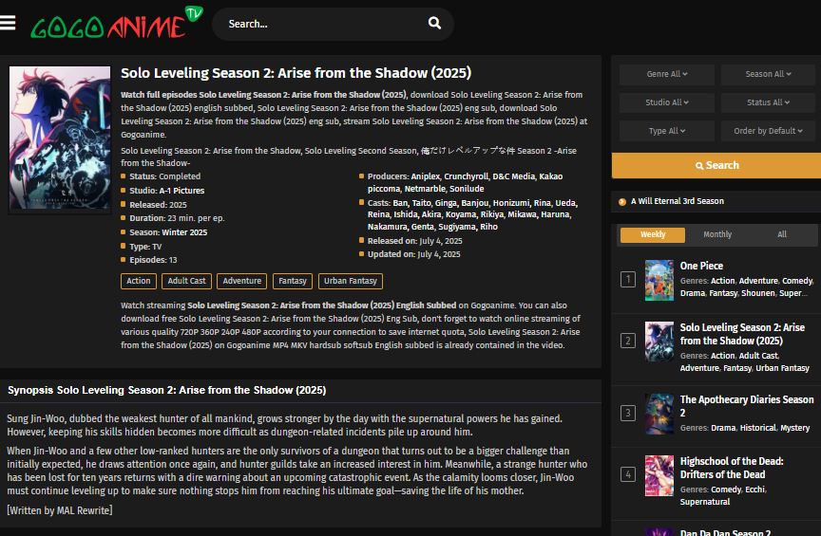Expand the Season All dropdown
821x536 pixels.
tap(768, 74)
